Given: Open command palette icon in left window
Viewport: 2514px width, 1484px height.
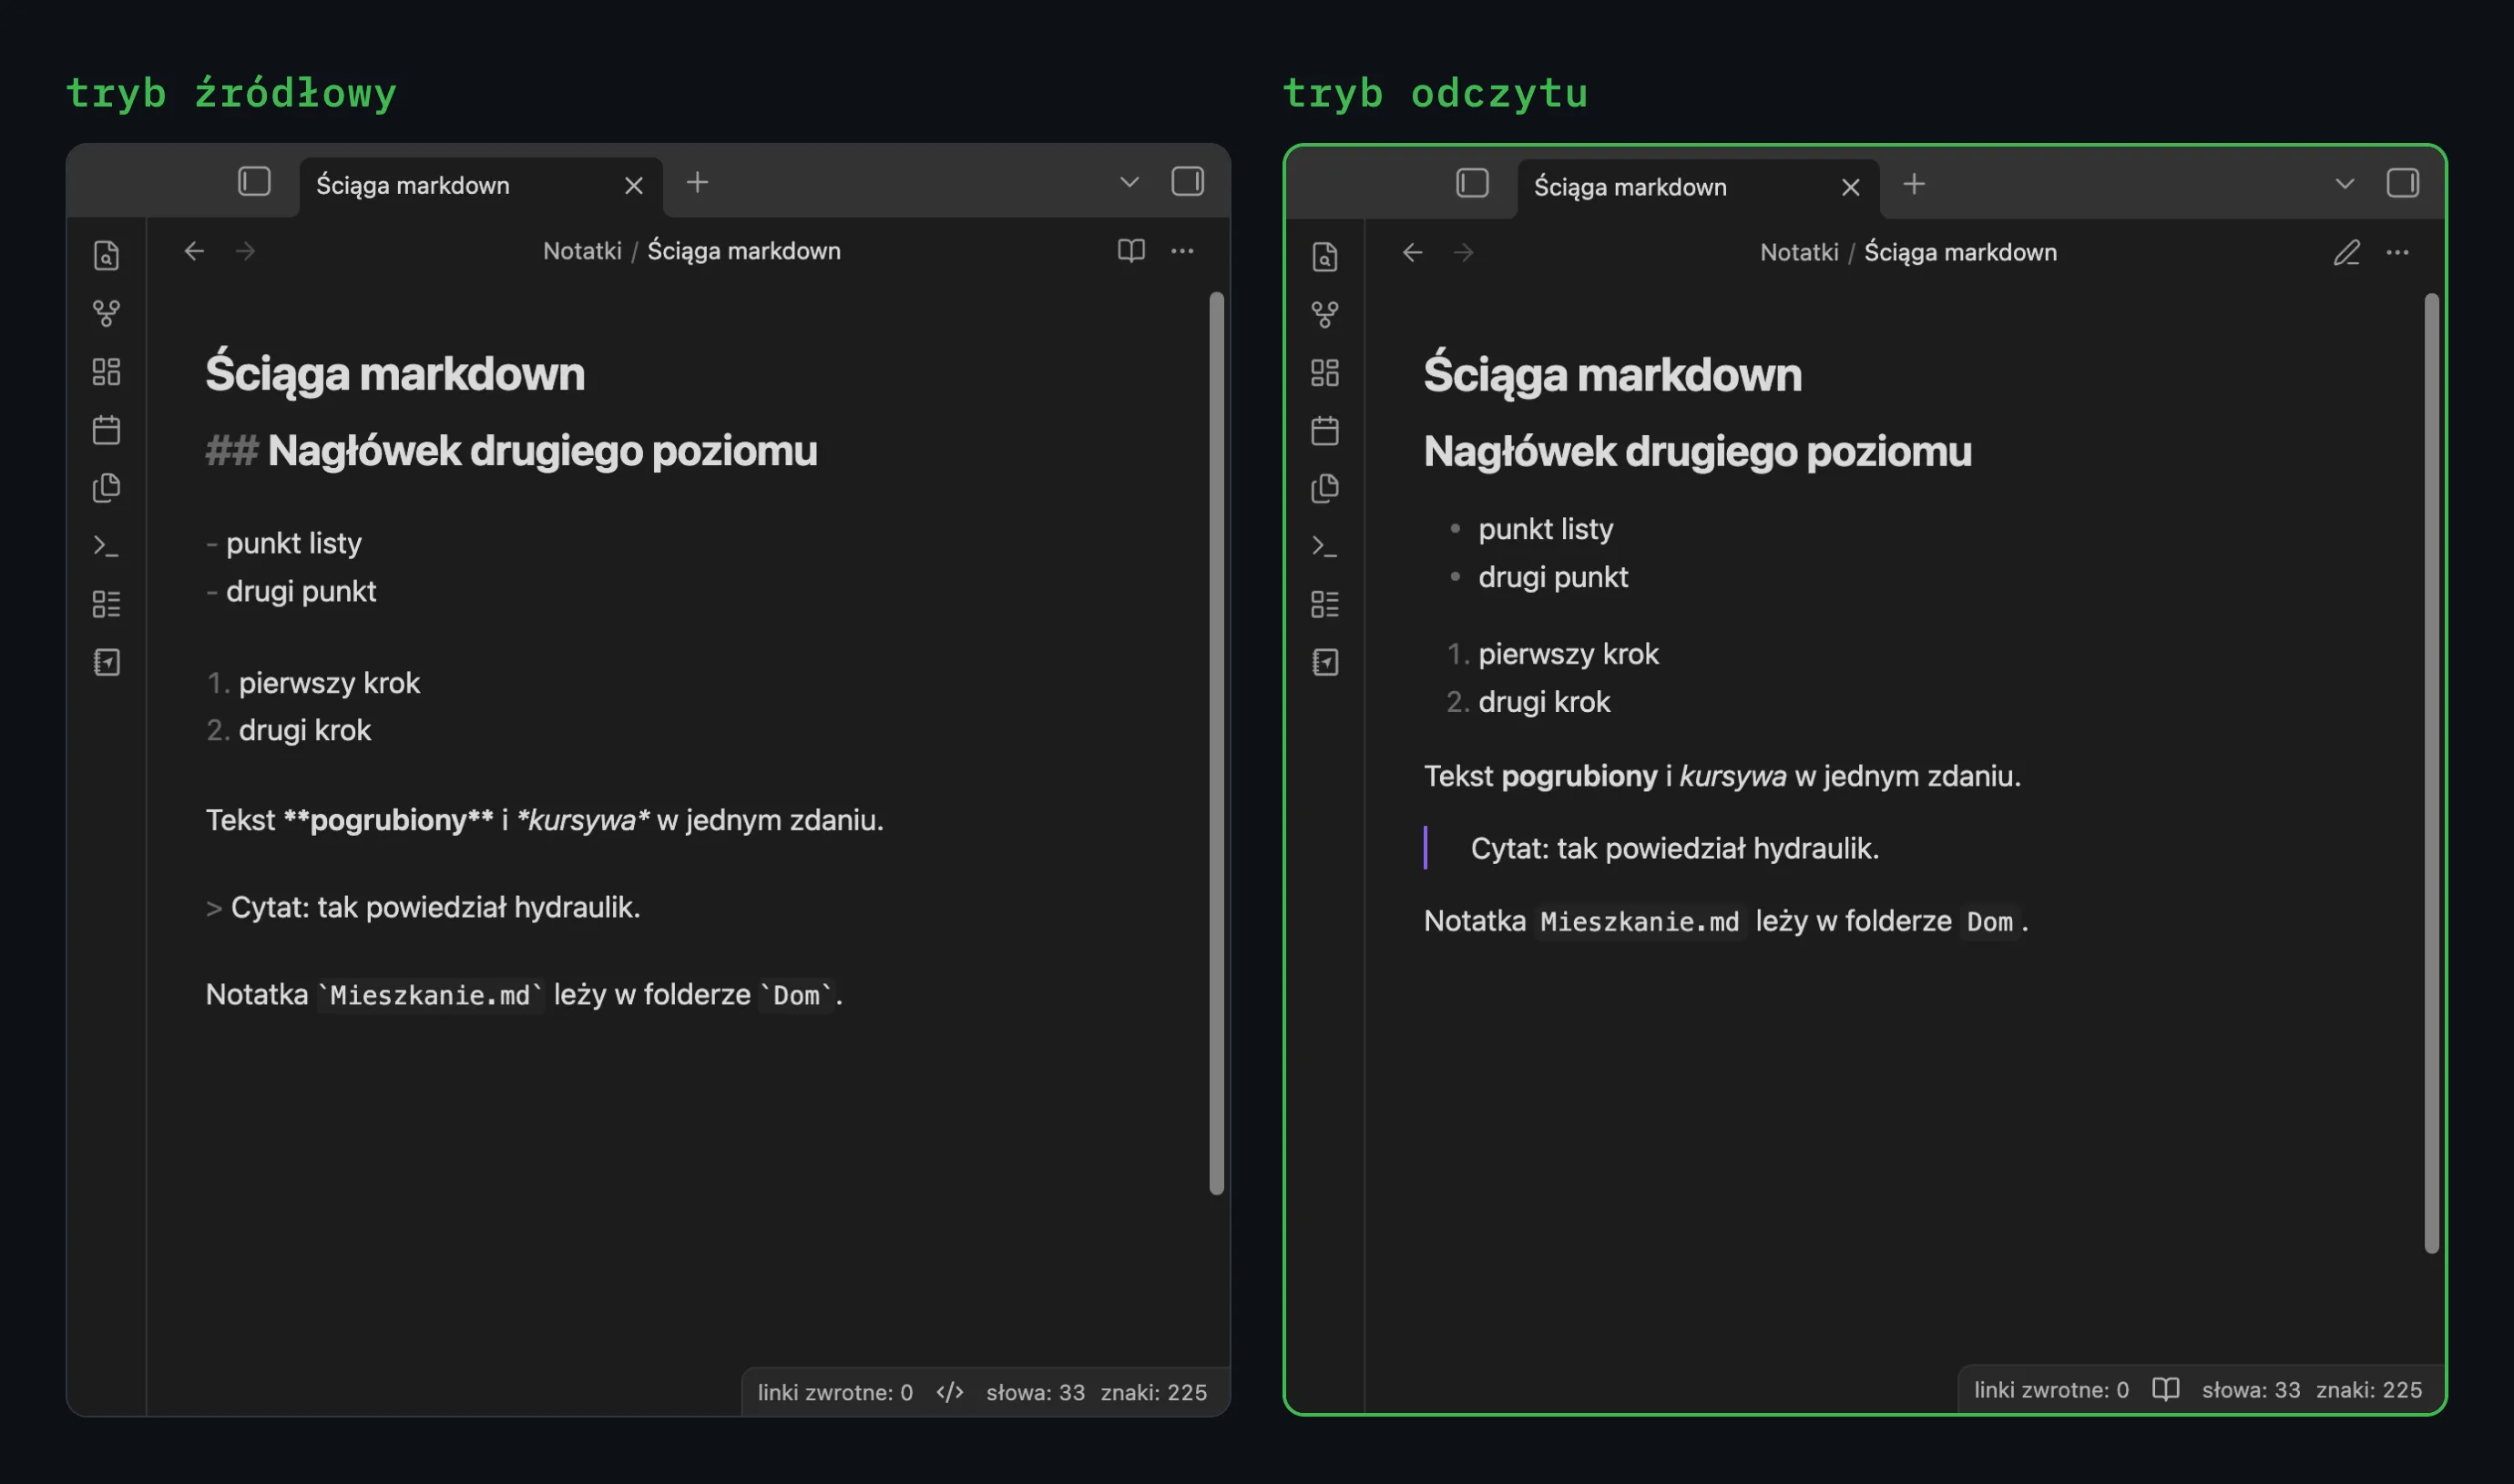Looking at the screenshot, I should [106, 546].
